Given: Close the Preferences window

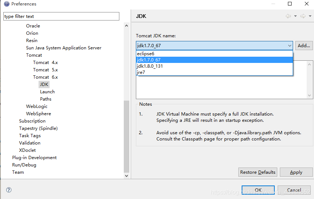Looking at the screenshot, I should point(306,4).
